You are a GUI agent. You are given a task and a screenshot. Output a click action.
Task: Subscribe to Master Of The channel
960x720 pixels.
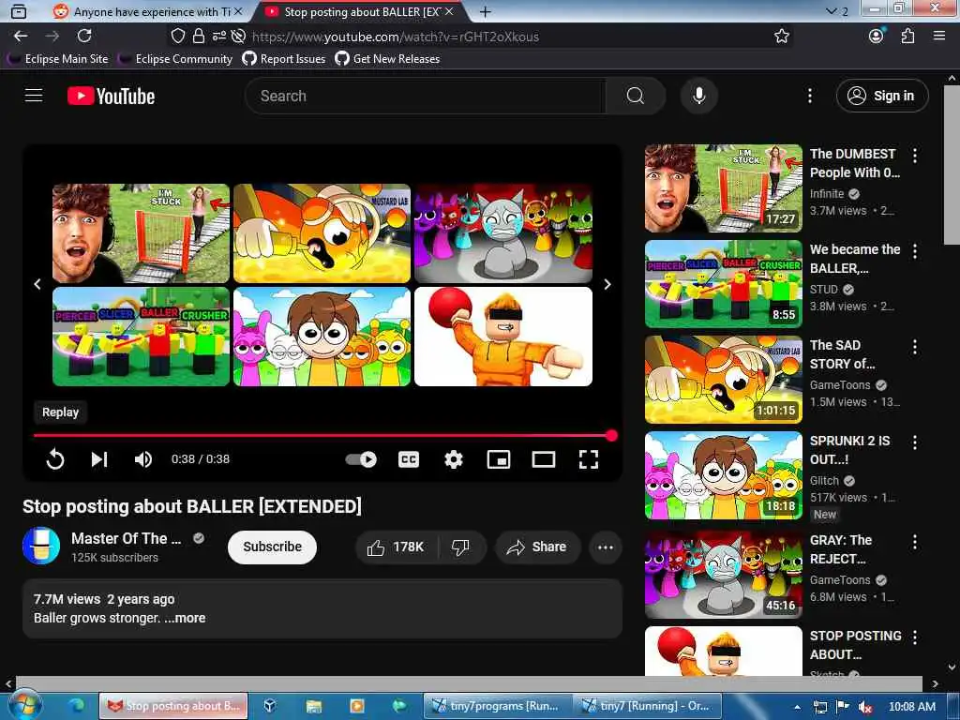coord(272,547)
